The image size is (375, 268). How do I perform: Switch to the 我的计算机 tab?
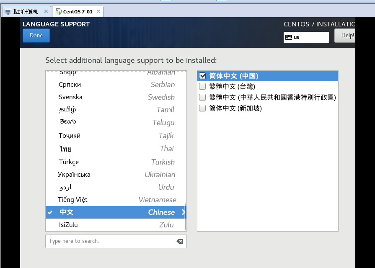tap(26, 12)
